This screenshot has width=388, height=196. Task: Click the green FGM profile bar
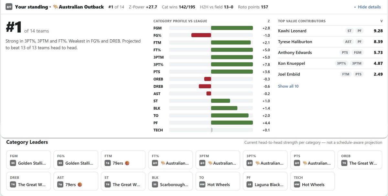232,28
